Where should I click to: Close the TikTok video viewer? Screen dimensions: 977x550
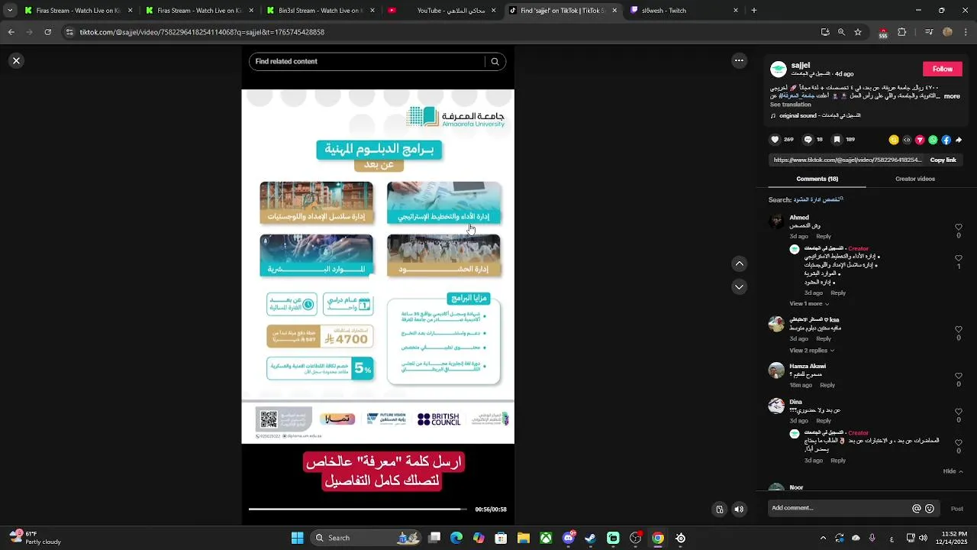pyautogui.click(x=16, y=60)
